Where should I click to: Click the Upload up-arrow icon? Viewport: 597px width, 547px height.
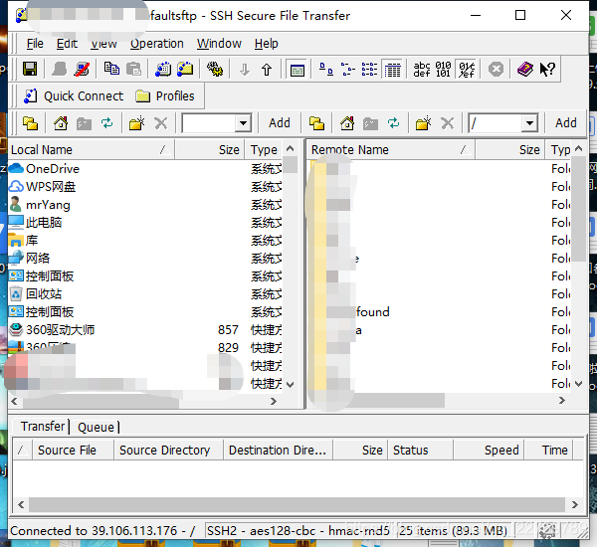pos(267,70)
